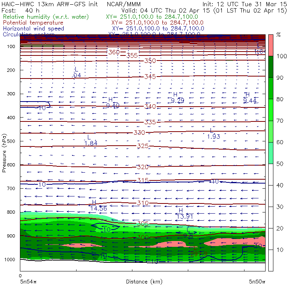Click the 'H 9.44' wind maximum marker
Screen dimensions: 289x289
250,98
